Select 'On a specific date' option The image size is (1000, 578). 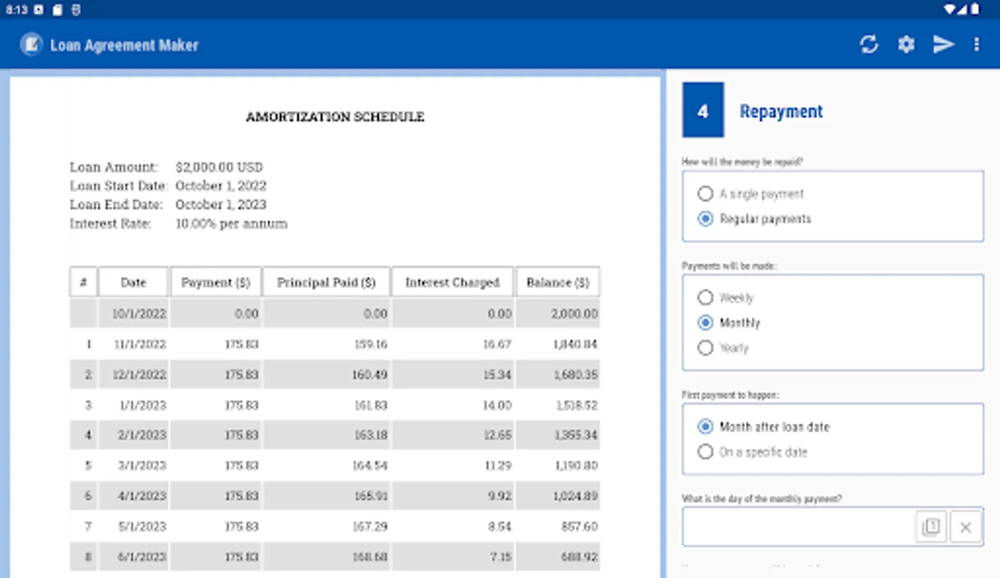(705, 452)
